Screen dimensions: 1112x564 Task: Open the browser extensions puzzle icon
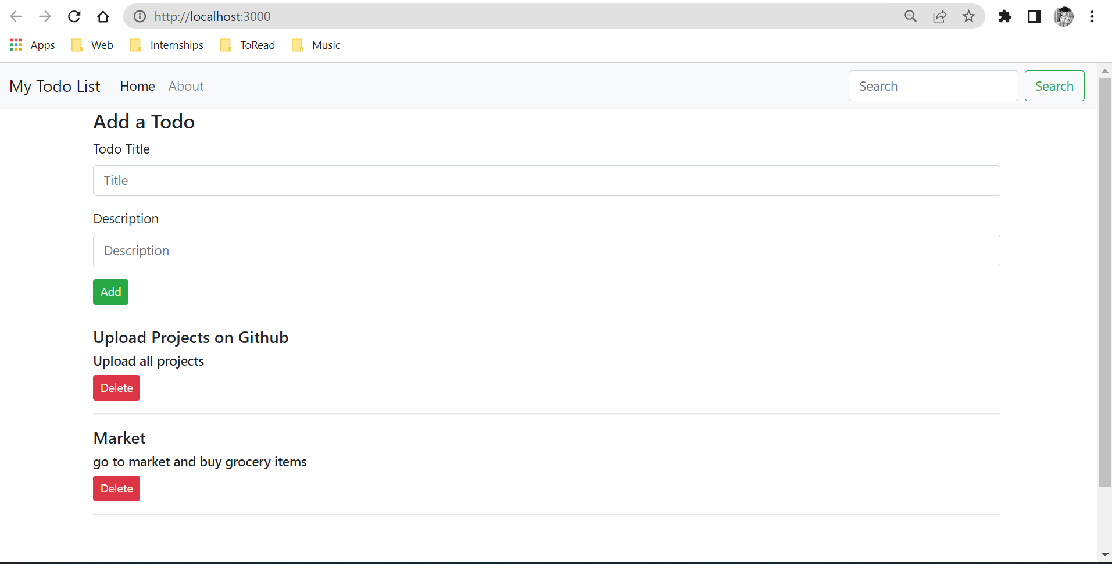1005,16
